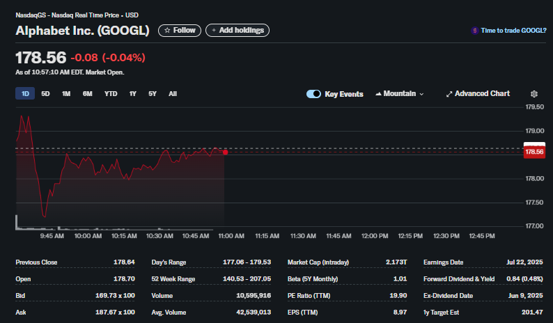The width and height of the screenshot is (553, 323).
Task: Click the Forward Dividend & Yield label
Action: [x=459, y=279]
